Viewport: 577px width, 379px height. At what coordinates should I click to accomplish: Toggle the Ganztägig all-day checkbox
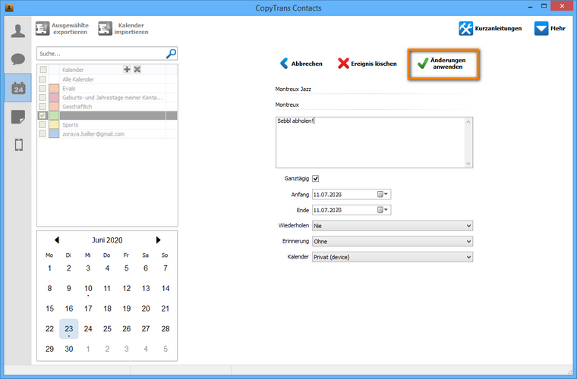315,178
